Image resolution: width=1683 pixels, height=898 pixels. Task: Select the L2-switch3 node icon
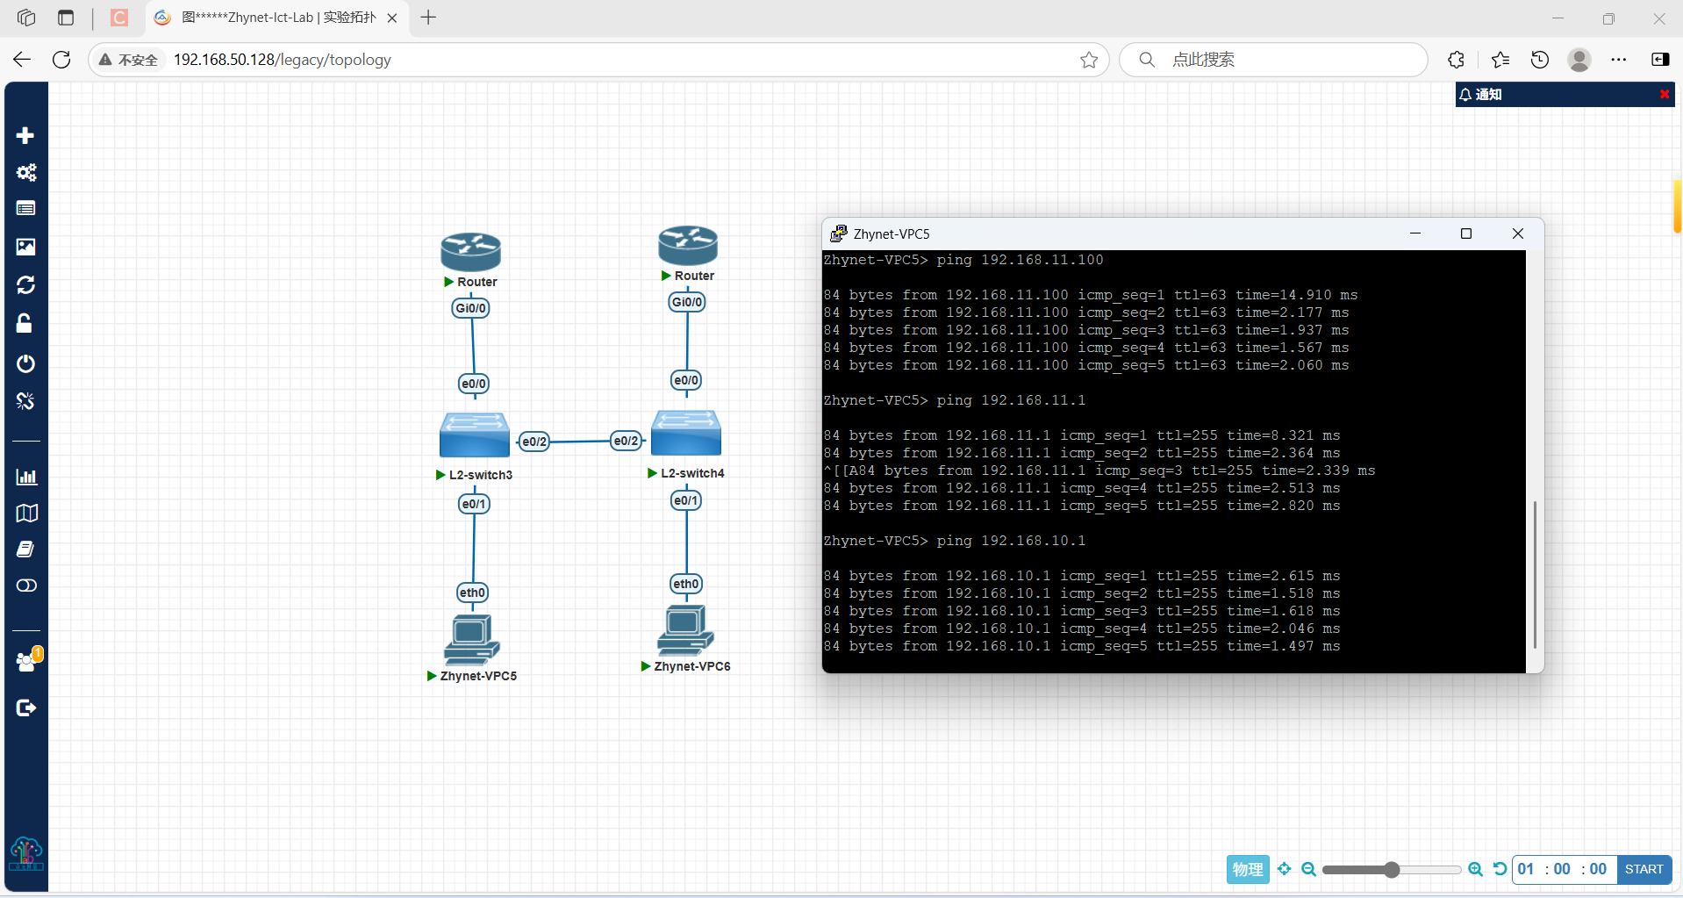coord(474,435)
